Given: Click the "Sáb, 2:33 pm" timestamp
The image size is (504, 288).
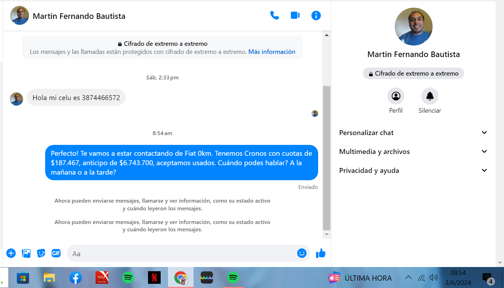Looking at the screenshot, I should coord(162,78).
